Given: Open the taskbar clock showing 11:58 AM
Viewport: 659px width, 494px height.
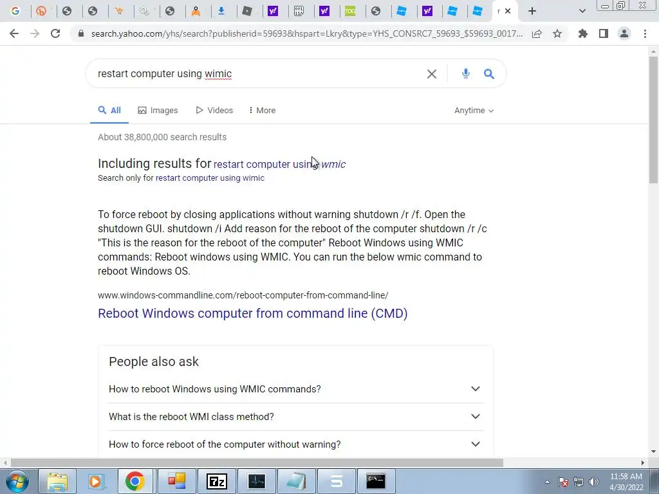Looking at the screenshot, I should click(626, 482).
